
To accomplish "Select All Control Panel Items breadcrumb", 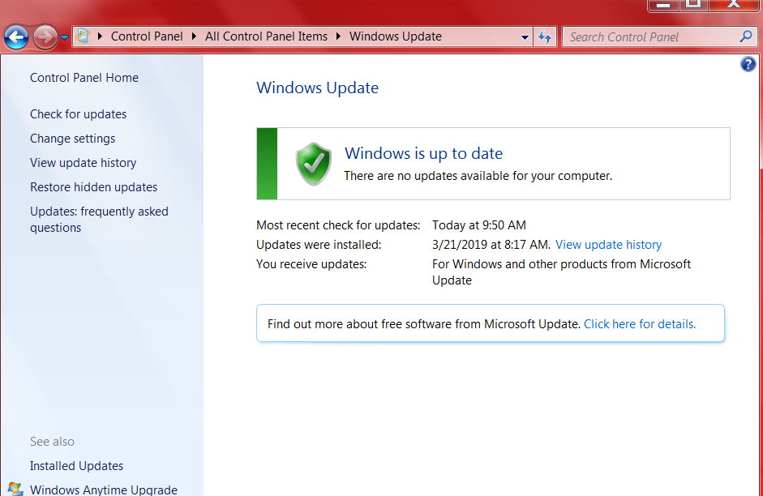I will point(266,36).
